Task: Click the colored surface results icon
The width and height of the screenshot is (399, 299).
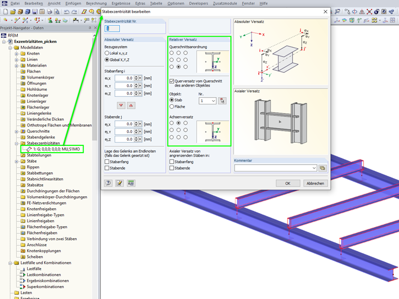Action: coord(344,20)
